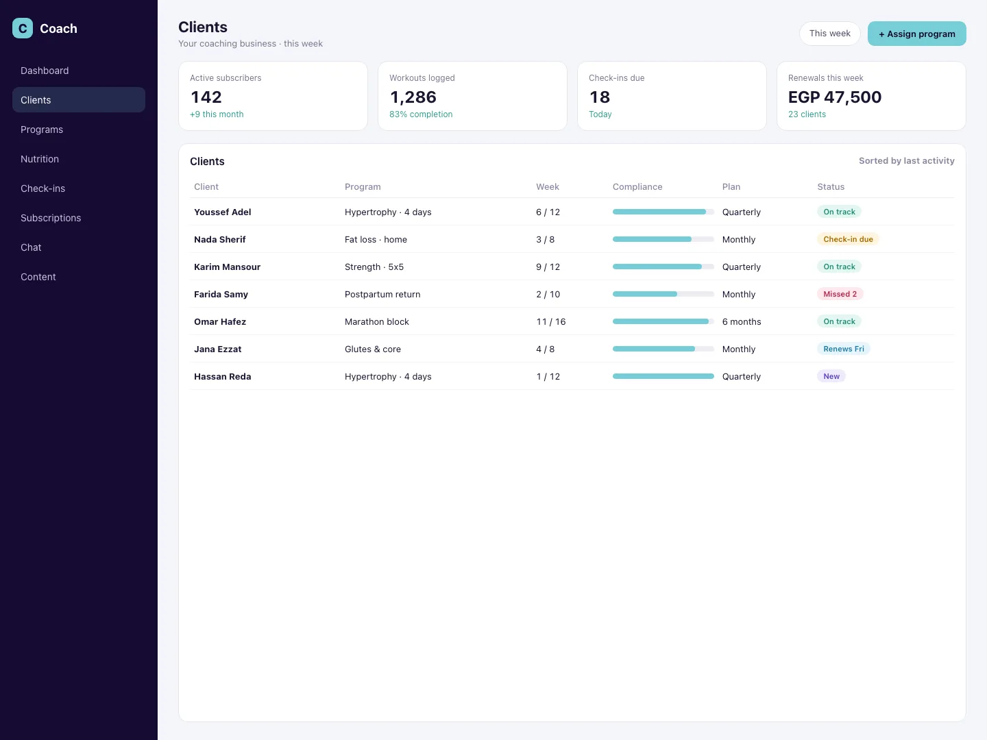Screen dimensions: 987x740
Task: Click the Missed 2 status badge
Action: tap(840, 294)
